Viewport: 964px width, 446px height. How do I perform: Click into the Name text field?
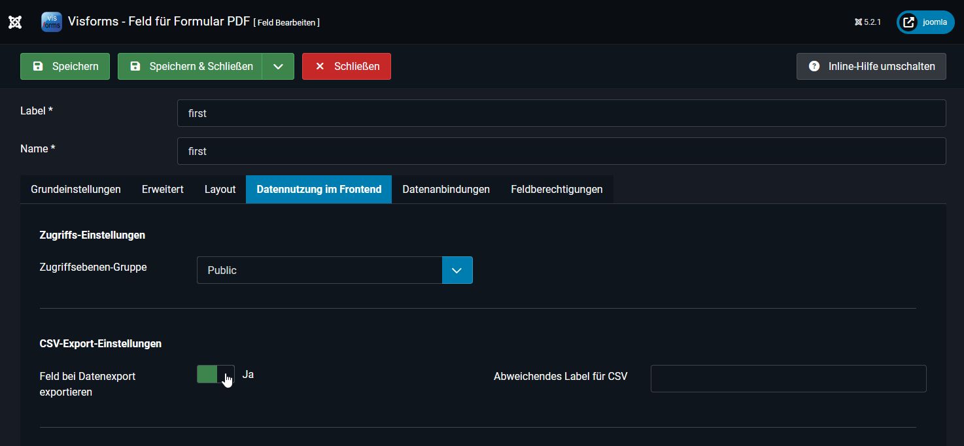click(561, 151)
